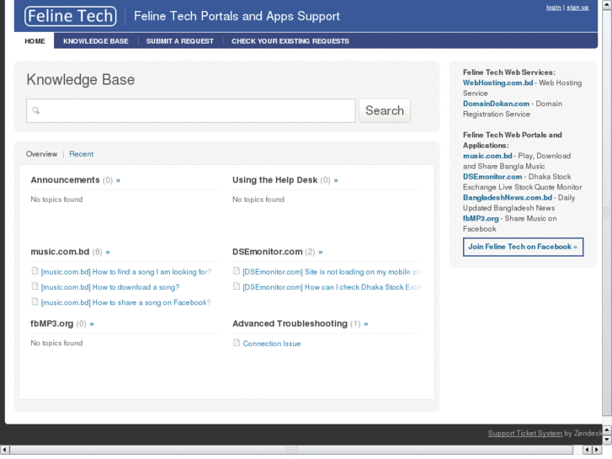Open CHECK YOUR EXISTING REQUESTS tab
Screen dimensions: 612x459
pos(290,41)
